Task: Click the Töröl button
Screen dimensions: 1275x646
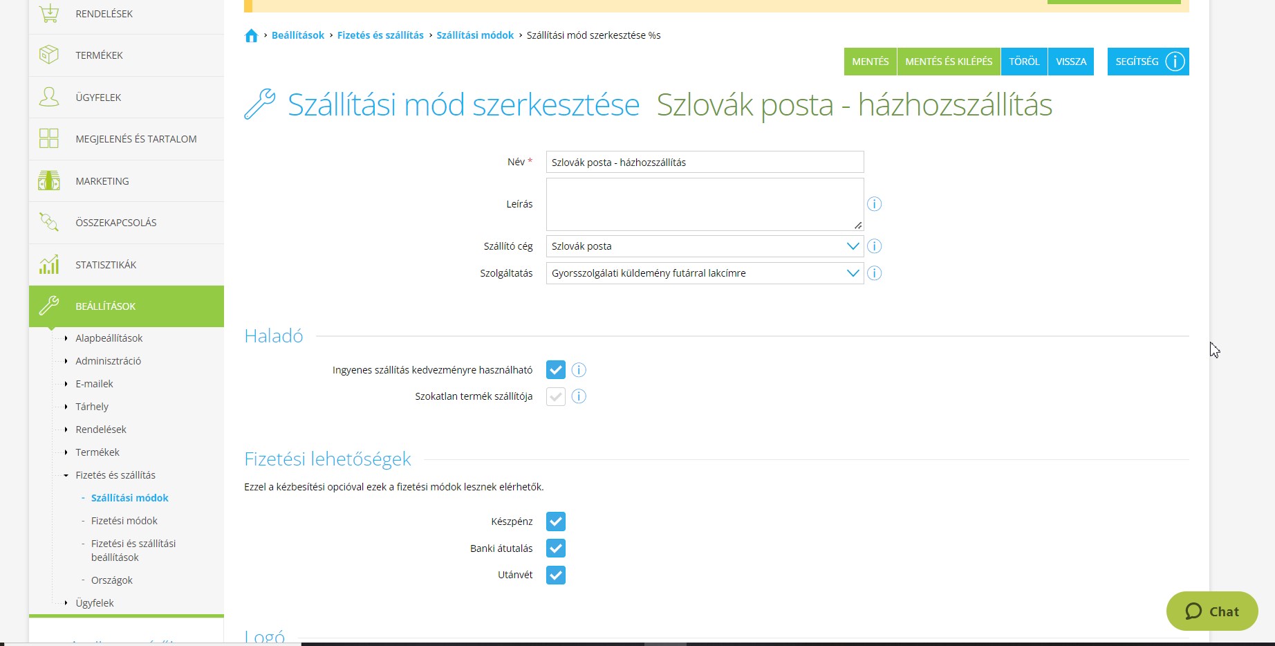Action: point(1024,62)
